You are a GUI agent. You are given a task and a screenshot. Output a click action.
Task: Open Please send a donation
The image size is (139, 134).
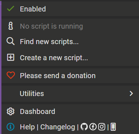tap(58, 76)
